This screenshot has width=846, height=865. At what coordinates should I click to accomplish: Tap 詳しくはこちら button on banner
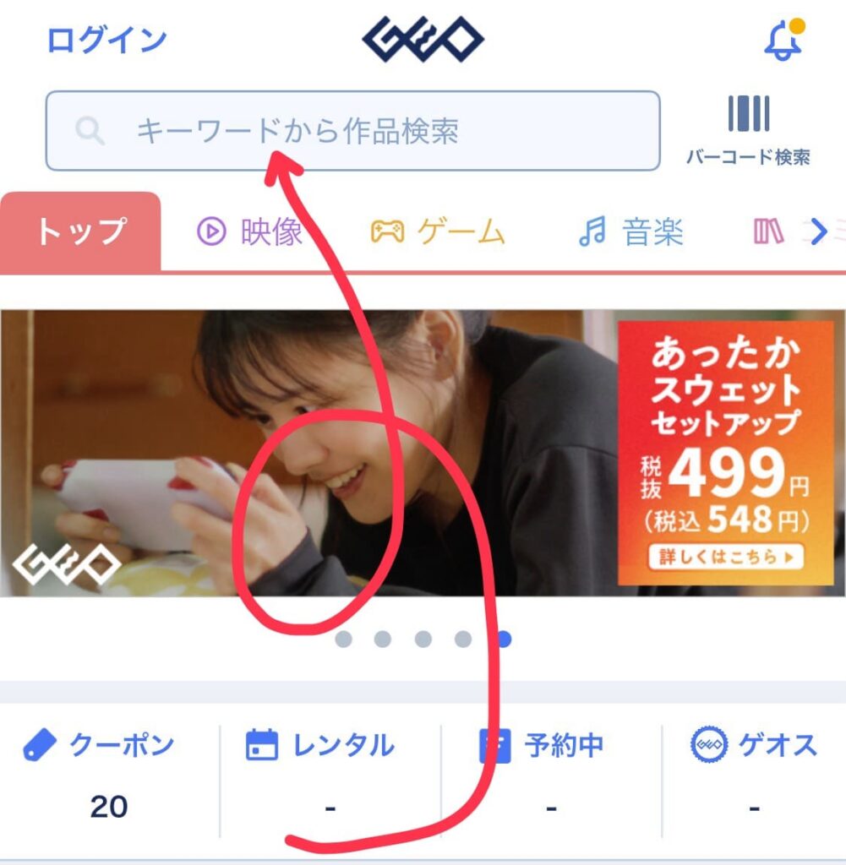point(726,557)
